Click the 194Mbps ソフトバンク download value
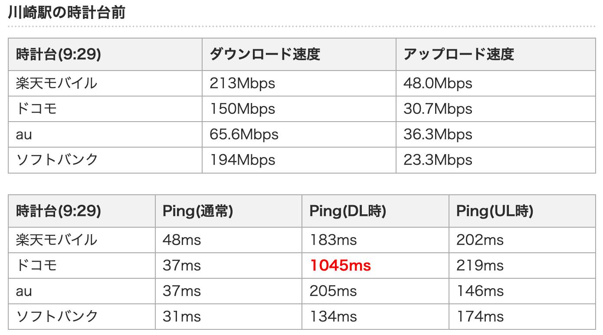Screen dimensions: 603x335 coord(242,160)
